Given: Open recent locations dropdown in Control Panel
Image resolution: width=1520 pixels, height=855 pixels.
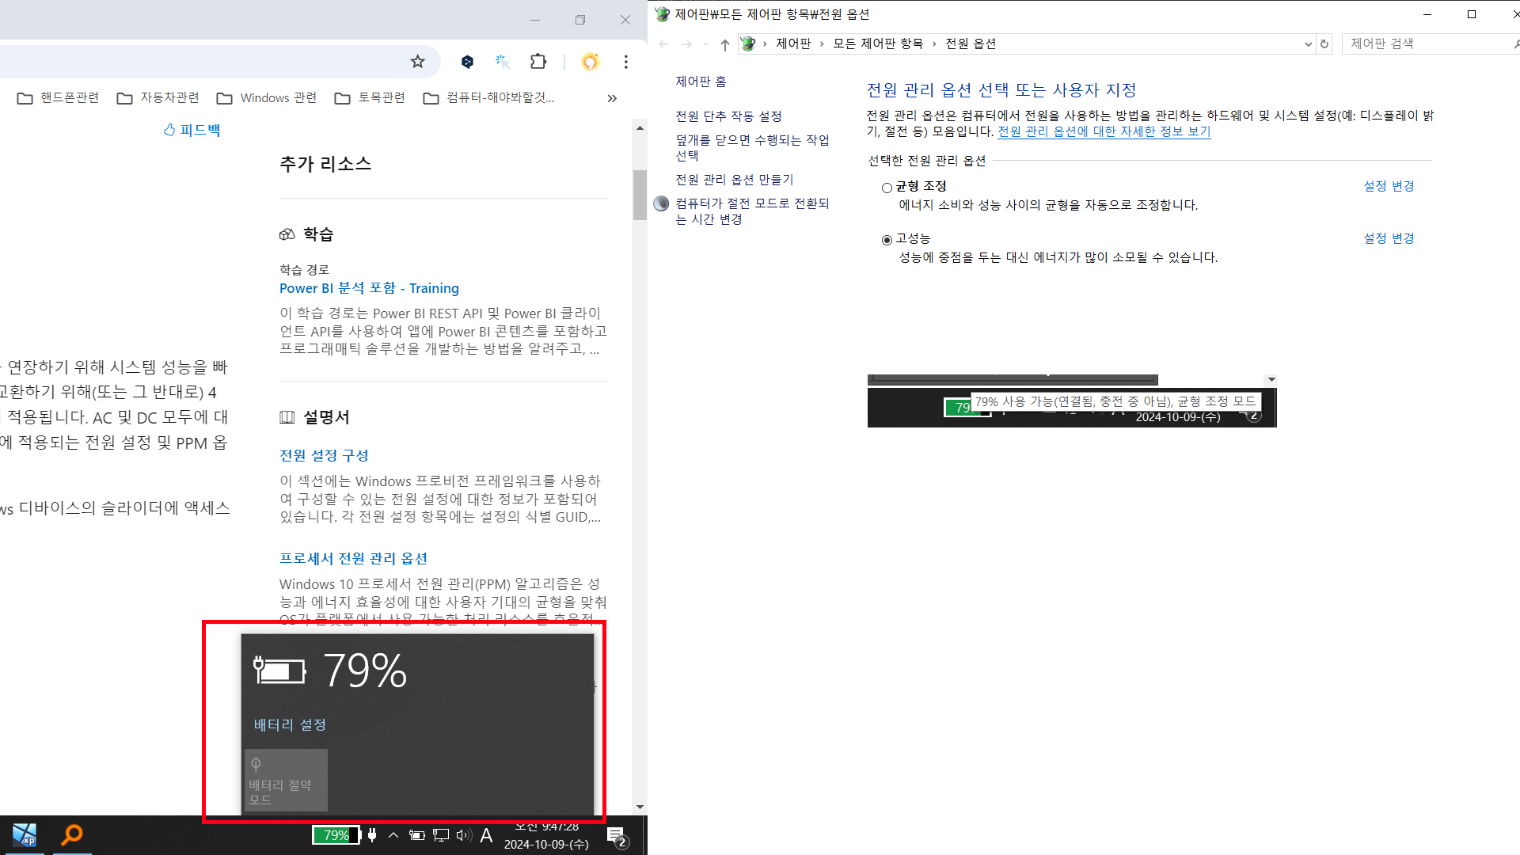Looking at the screenshot, I should pyautogui.click(x=705, y=44).
